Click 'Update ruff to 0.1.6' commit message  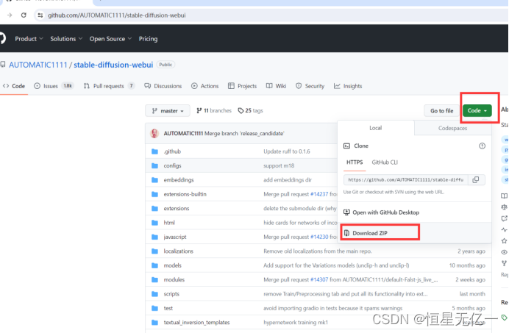click(287, 151)
